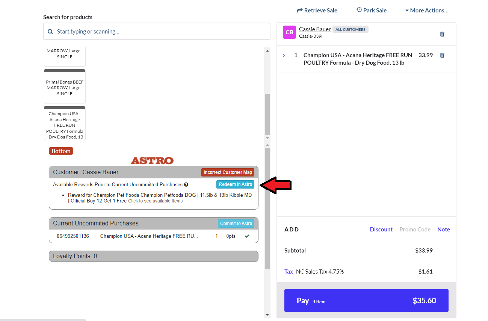Click the trash icon beside Cassie Bauer
The height and width of the screenshot is (321, 488).
pos(442,34)
